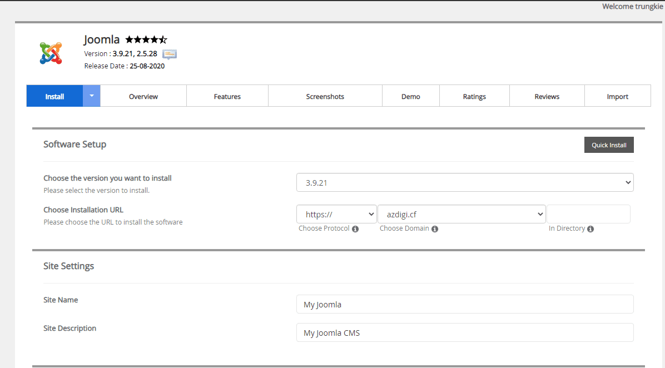Click the In Directory info icon
Image resolution: width=665 pixels, height=368 pixels.
pos(590,229)
